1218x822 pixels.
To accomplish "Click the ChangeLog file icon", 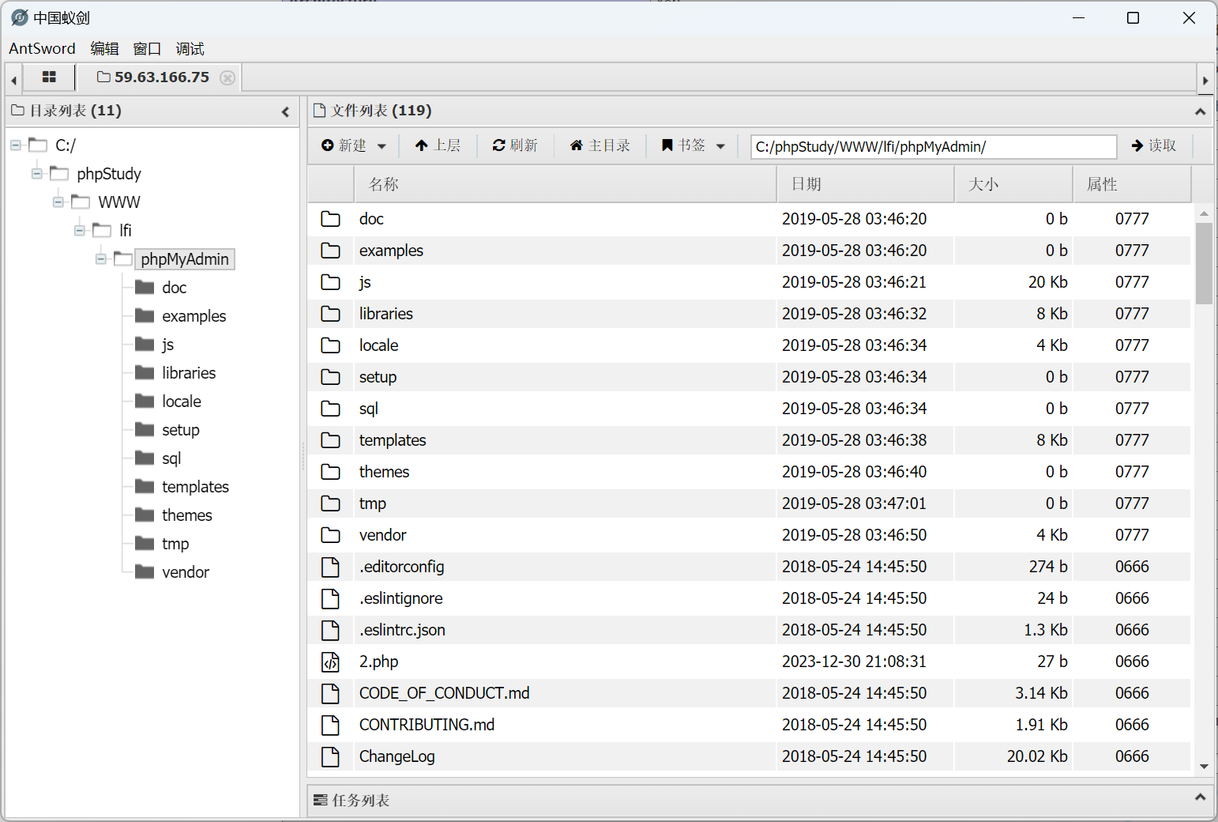I will [x=330, y=756].
